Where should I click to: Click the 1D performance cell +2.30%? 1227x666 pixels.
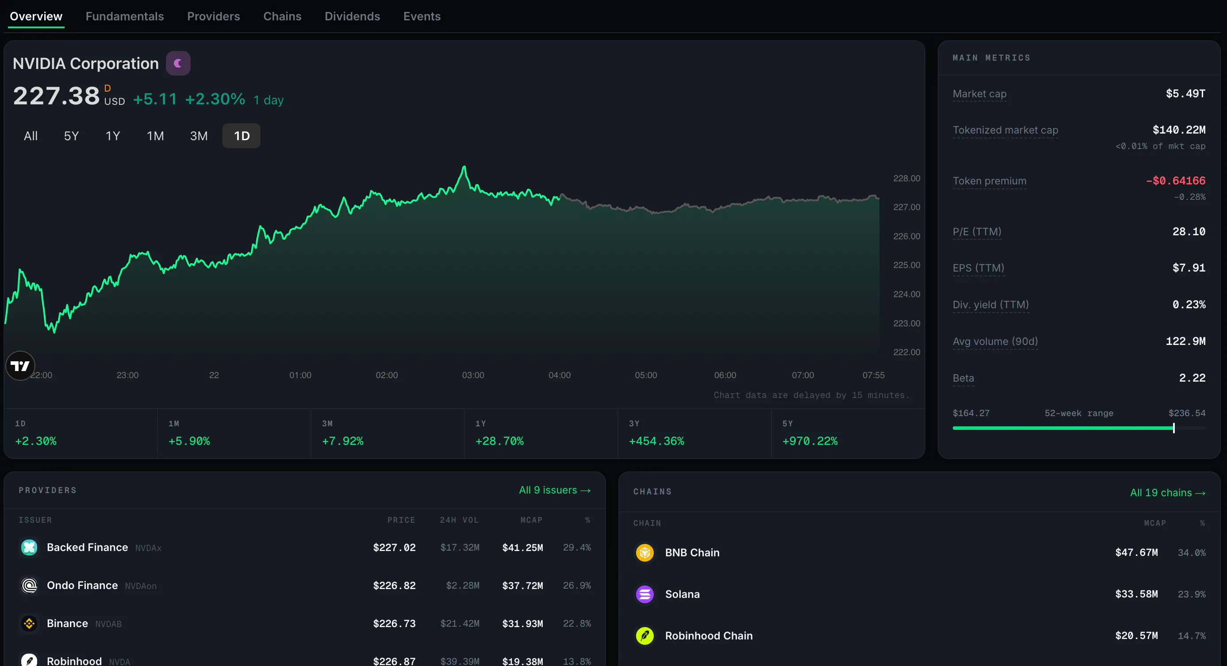(81, 434)
